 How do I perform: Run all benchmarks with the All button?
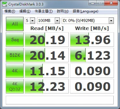15,24
